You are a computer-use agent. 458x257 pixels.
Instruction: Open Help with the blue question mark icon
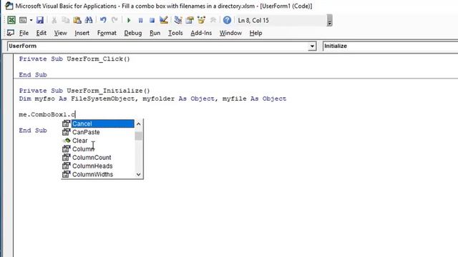pos(227,20)
